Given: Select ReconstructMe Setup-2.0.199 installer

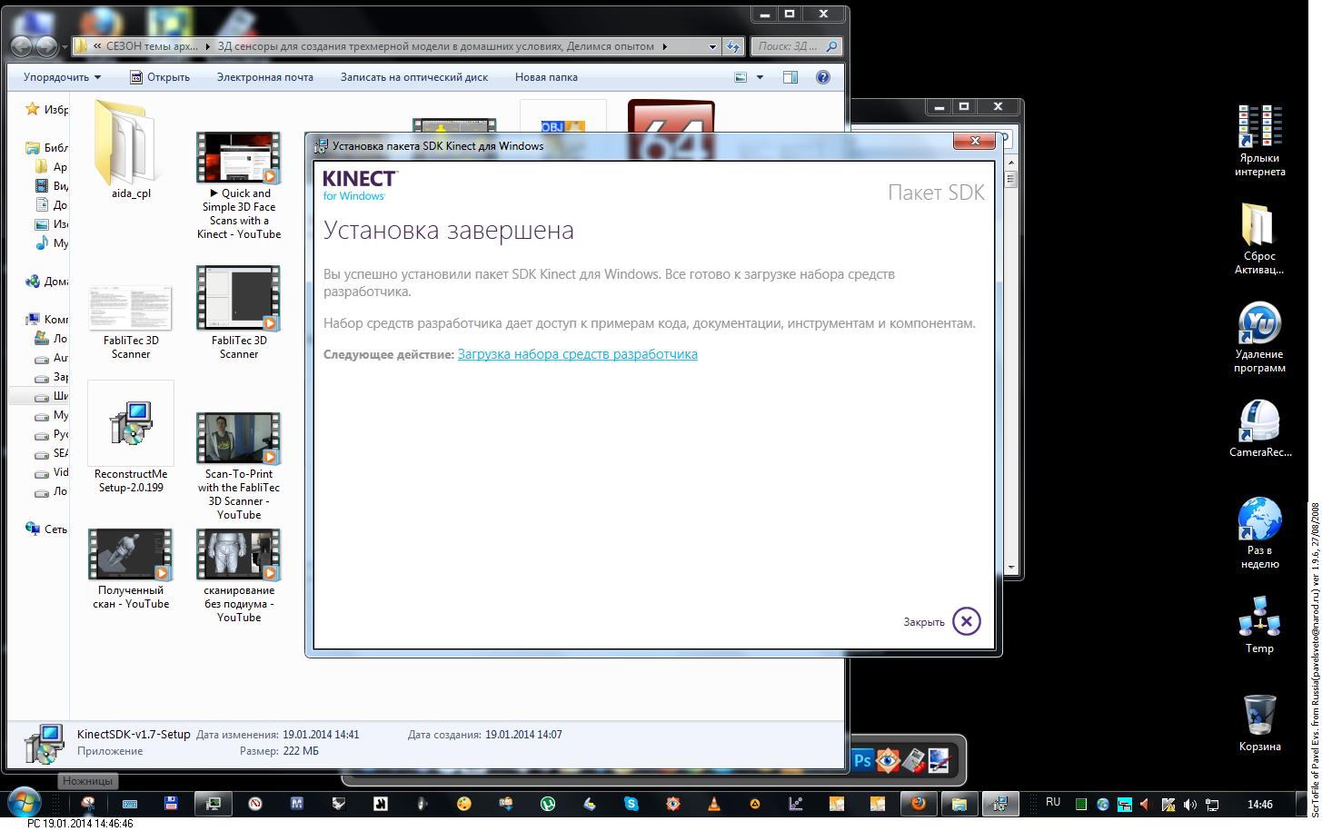Looking at the screenshot, I should (131, 438).
